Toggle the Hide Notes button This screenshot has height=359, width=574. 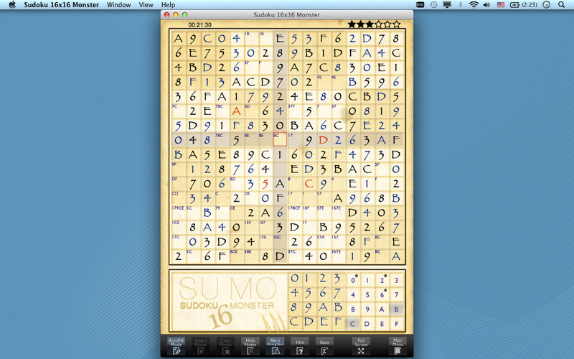click(x=250, y=346)
